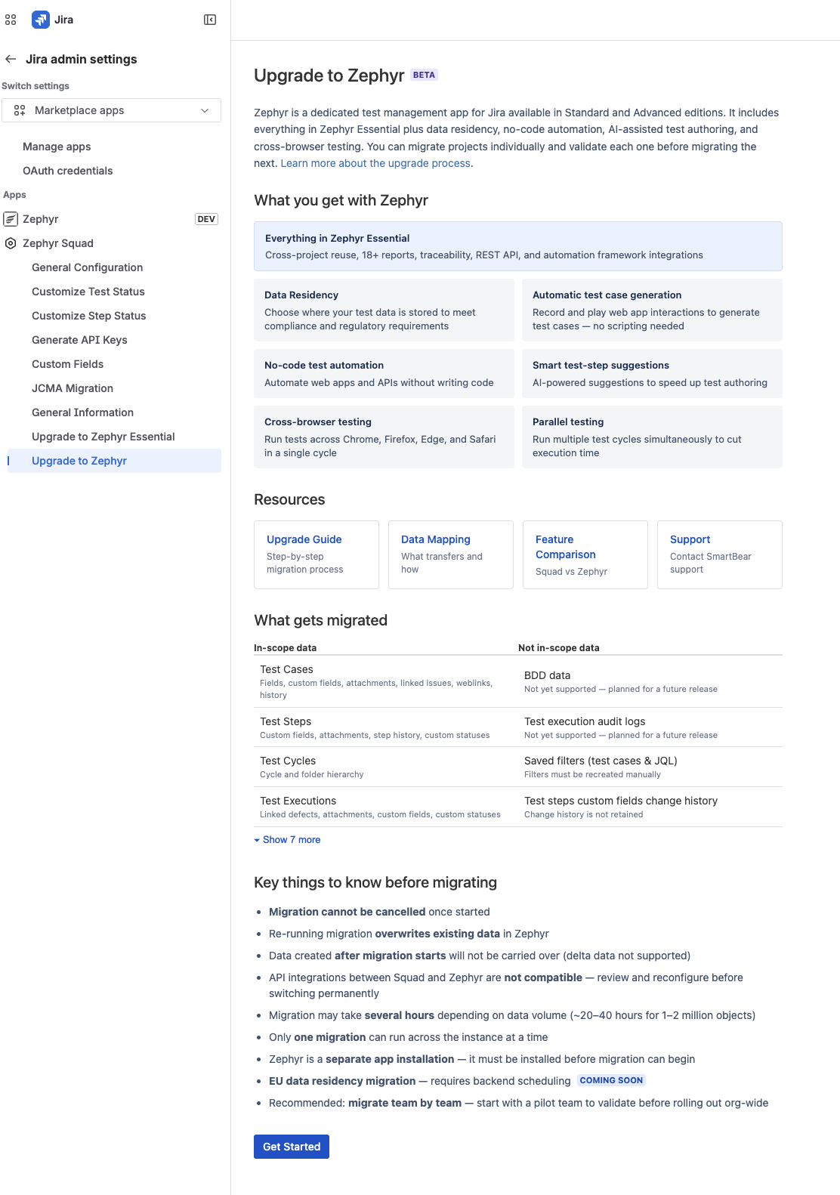Click the Test Executions table row
This screenshot has height=1195, width=840.
386,807
